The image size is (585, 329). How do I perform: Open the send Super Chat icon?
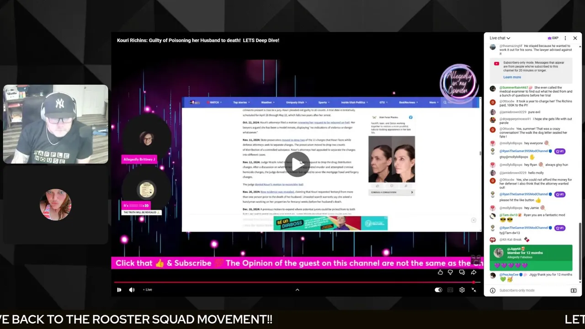(x=574, y=290)
